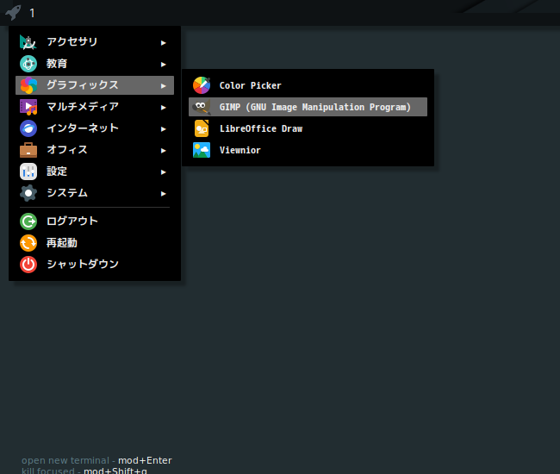560x474 pixels.
Task: Open the オフィス menu entry
Action: point(95,150)
